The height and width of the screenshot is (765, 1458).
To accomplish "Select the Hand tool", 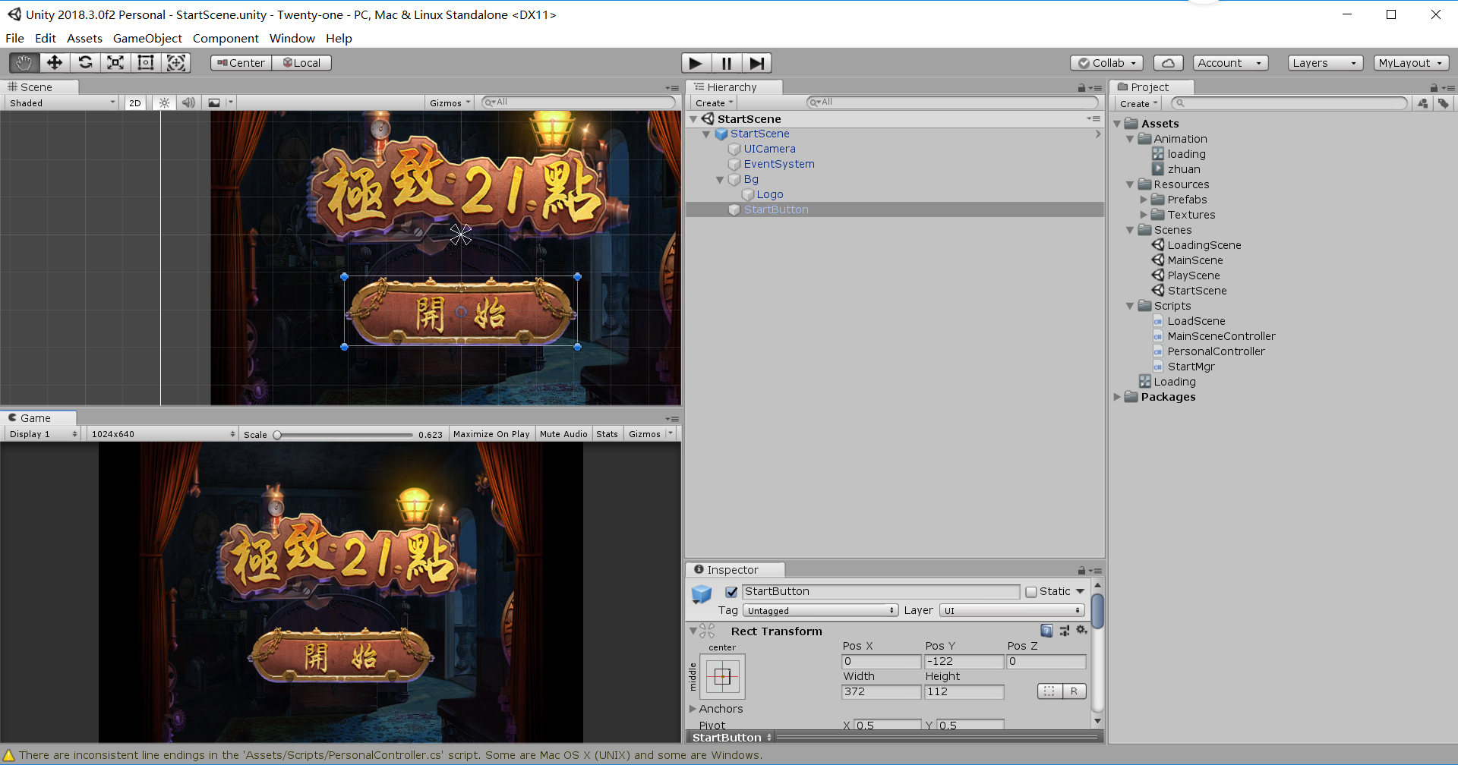I will pos(24,63).
